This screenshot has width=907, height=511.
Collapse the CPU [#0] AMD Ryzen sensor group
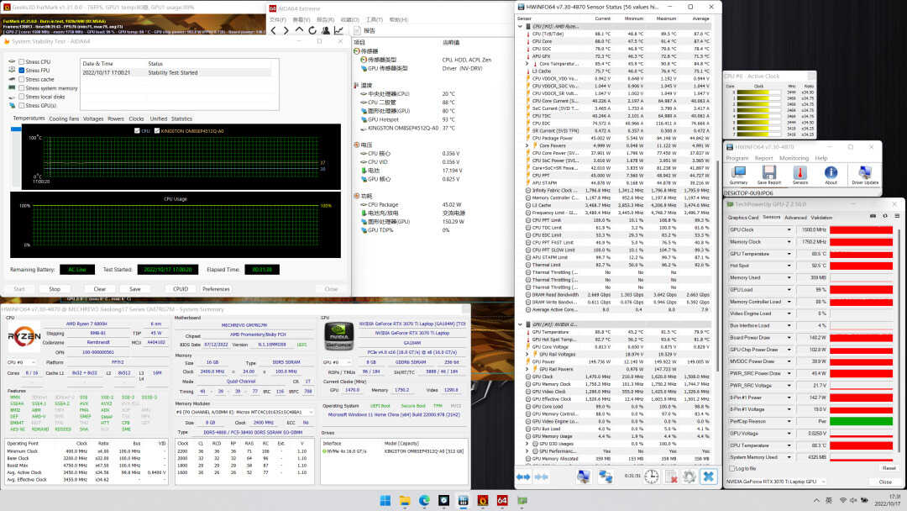coord(520,27)
